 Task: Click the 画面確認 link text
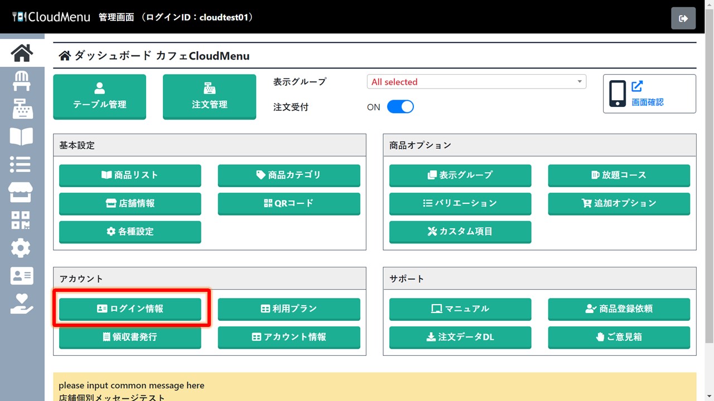pos(648,102)
